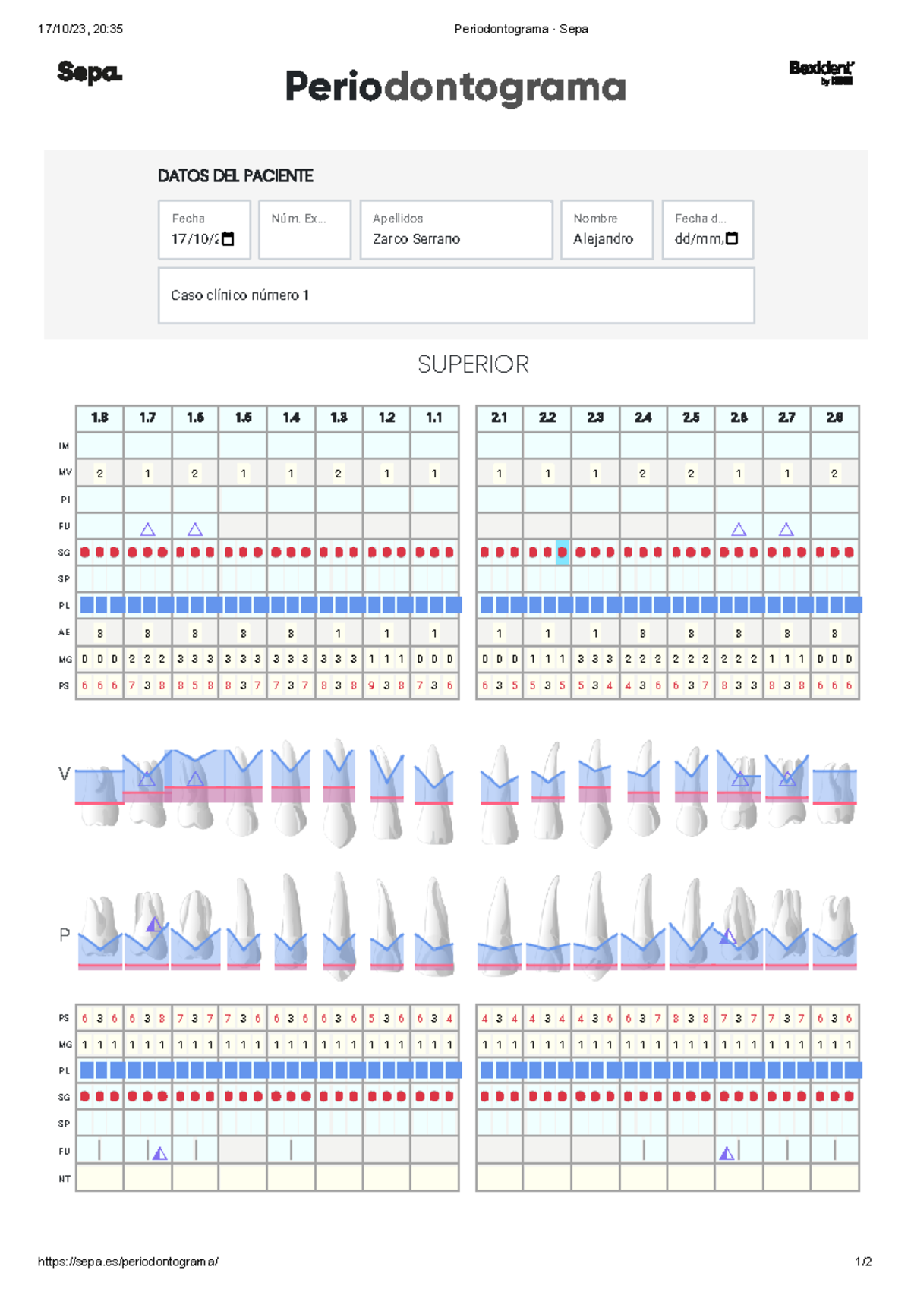Click the furcation triangle on tooth 2.7
911x1289 pixels.
[786, 528]
